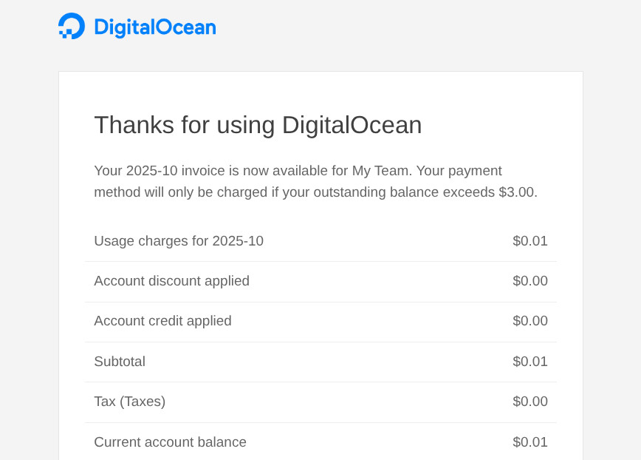This screenshot has height=460, width=641.
Task: Select the "Account discount applied" label
Action: (171, 281)
